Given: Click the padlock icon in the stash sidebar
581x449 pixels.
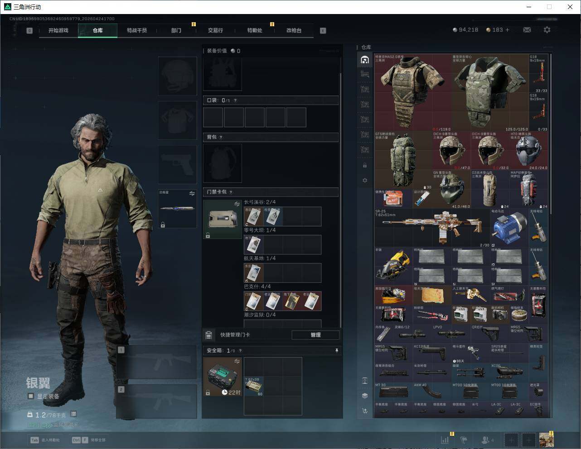Looking at the screenshot, I should [x=365, y=165].
